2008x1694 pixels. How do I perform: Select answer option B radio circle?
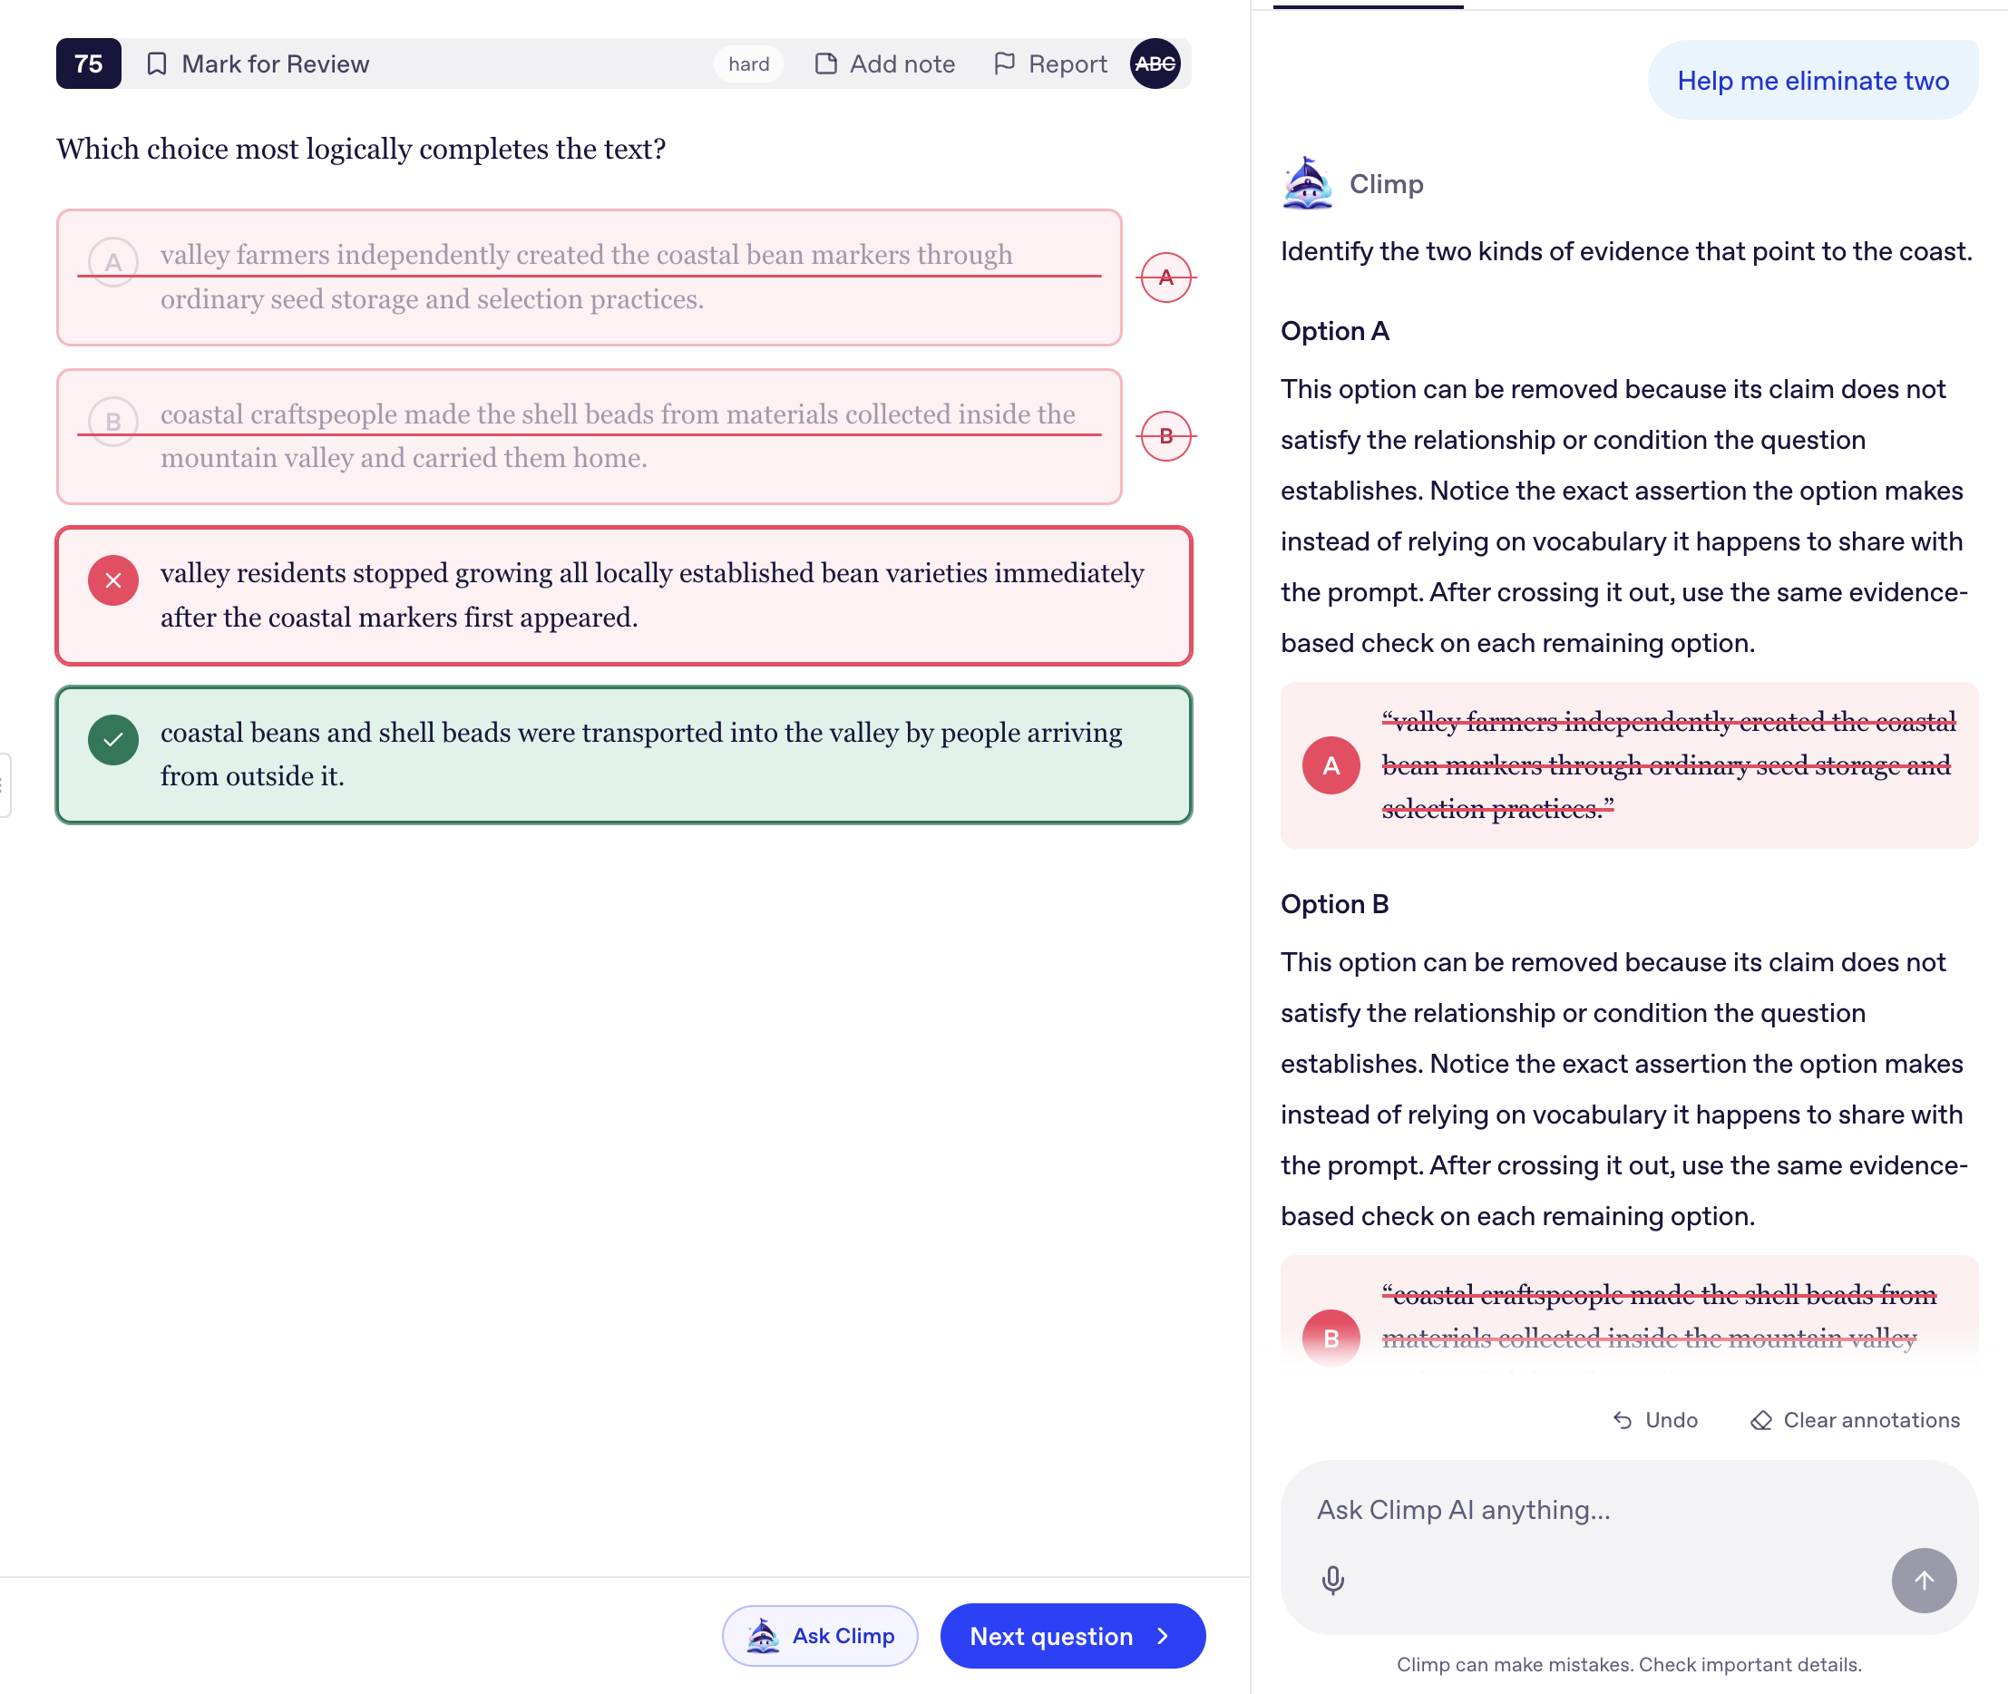[113, 421]
